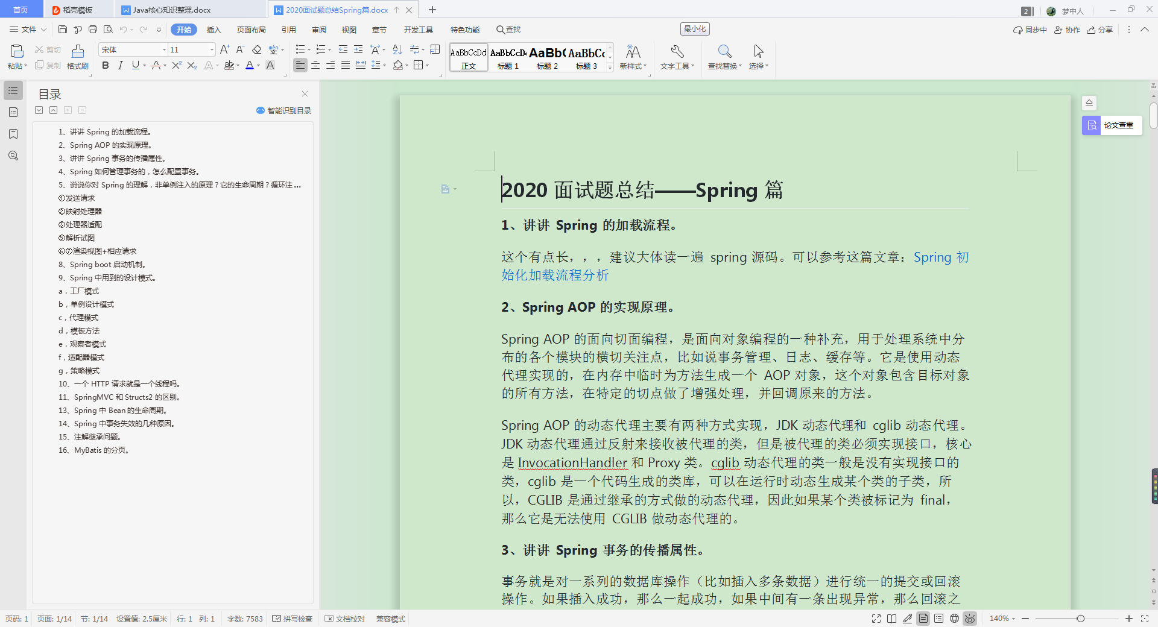1158x627 pixels.
Task: Expand the 文件 menu dropdown
Action: click(28, 29)
